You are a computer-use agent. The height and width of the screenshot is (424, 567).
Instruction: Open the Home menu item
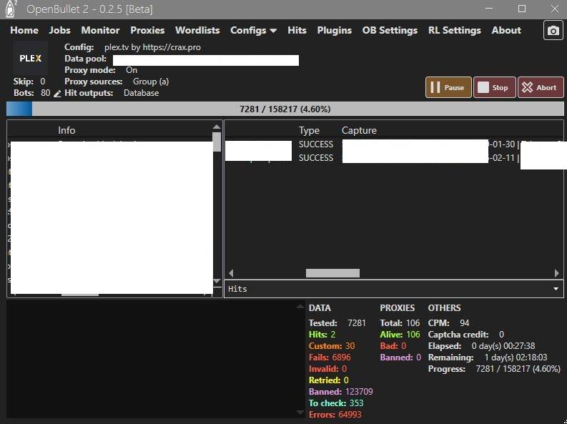point(24,30)
